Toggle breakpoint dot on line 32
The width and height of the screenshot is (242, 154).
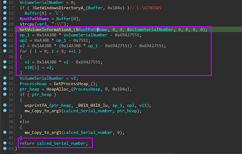coord(5,89)
